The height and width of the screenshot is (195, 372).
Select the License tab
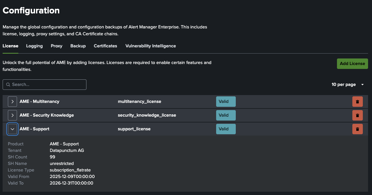click(x=10, y=46)
